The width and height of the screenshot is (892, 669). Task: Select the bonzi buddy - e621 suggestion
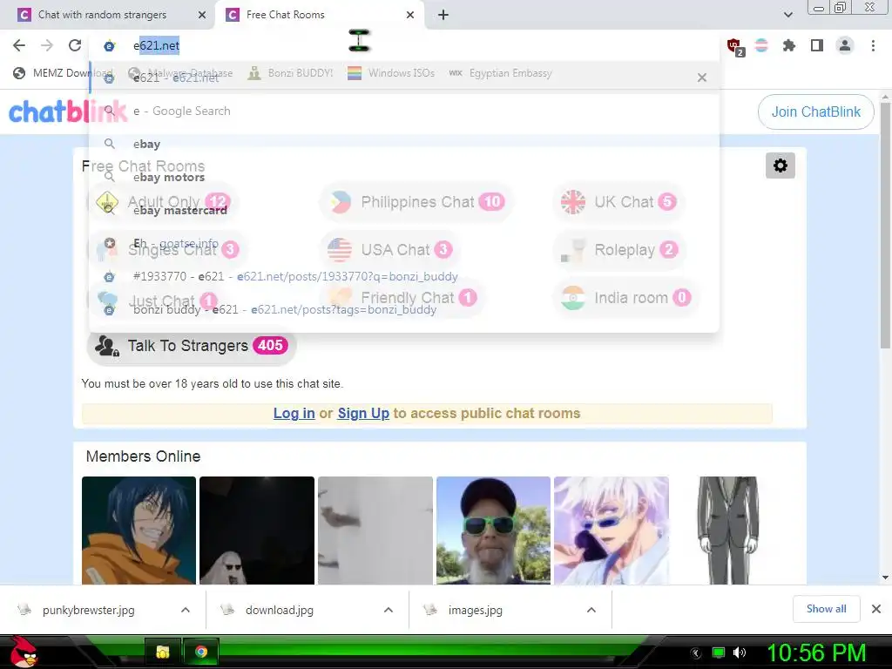click(x=404, y=309)
